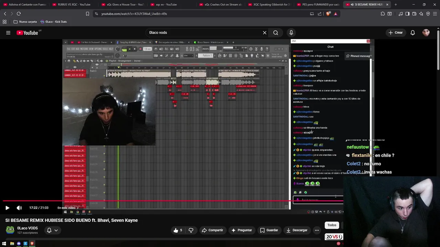Select the Todos filter chip
440x247 pixels.
pos(332,225)
